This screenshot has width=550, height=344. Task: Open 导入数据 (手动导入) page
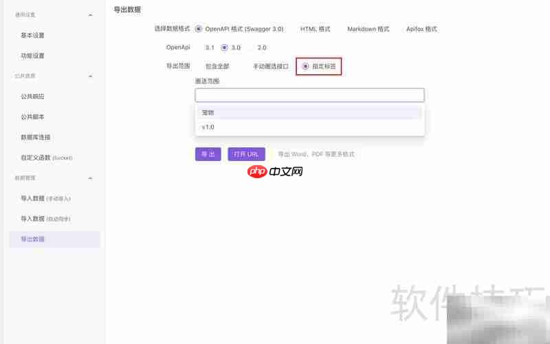[45, 198]
